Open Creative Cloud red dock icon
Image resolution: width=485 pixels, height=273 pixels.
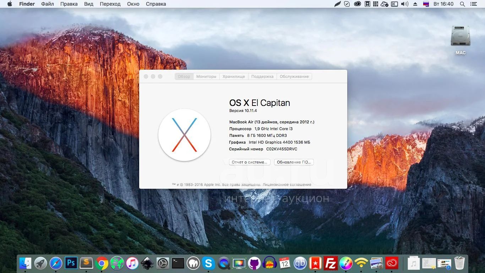point(392,263)
